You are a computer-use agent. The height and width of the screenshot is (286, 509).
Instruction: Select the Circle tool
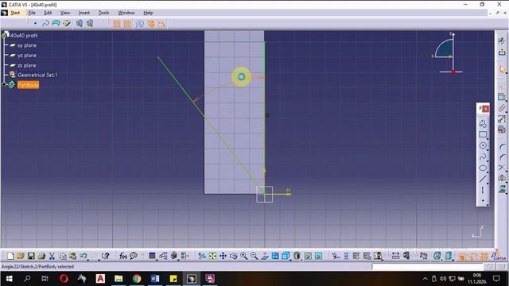tap(483, 145)
